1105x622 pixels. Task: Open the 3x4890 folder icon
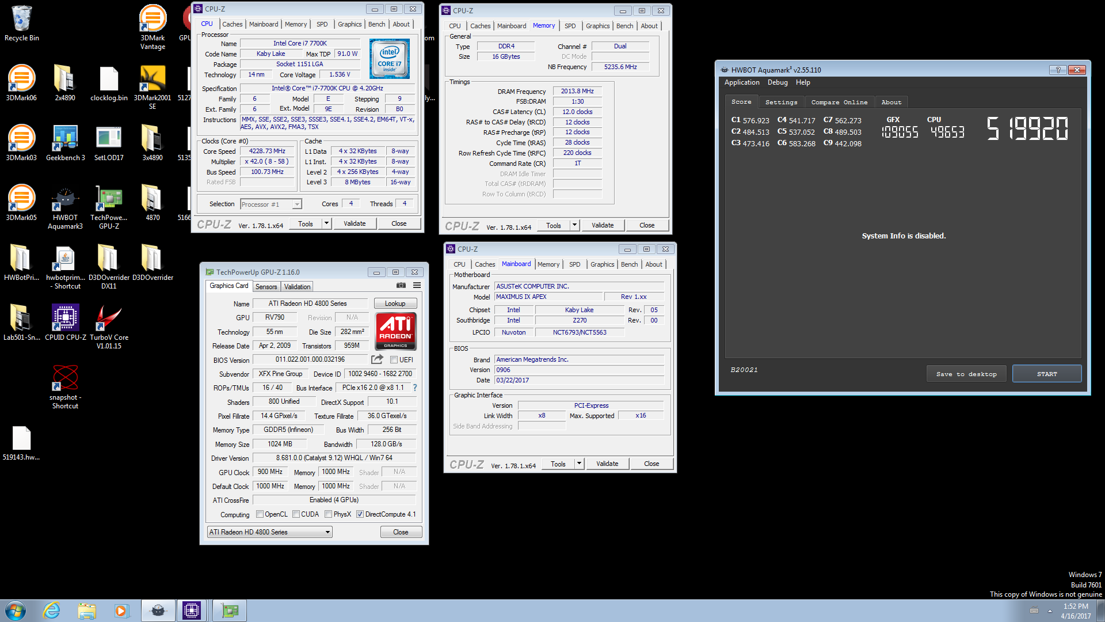[153, 143]
